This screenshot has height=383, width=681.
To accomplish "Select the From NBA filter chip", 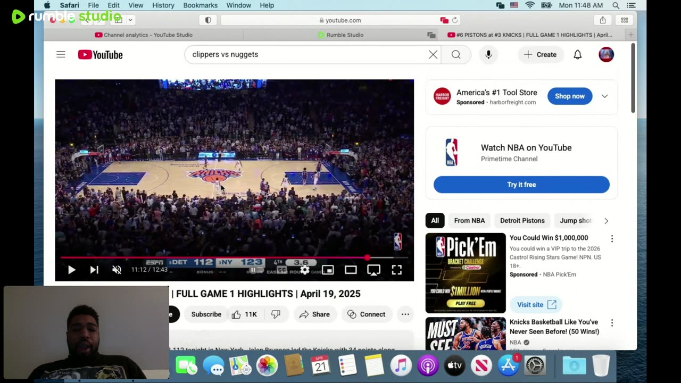I will 469,221.
